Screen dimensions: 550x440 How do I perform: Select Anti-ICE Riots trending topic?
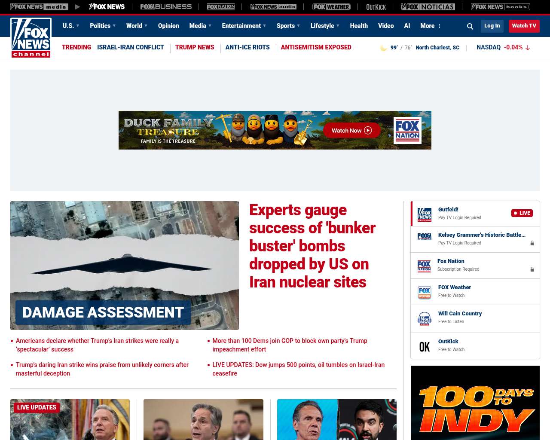pos(247,47)
